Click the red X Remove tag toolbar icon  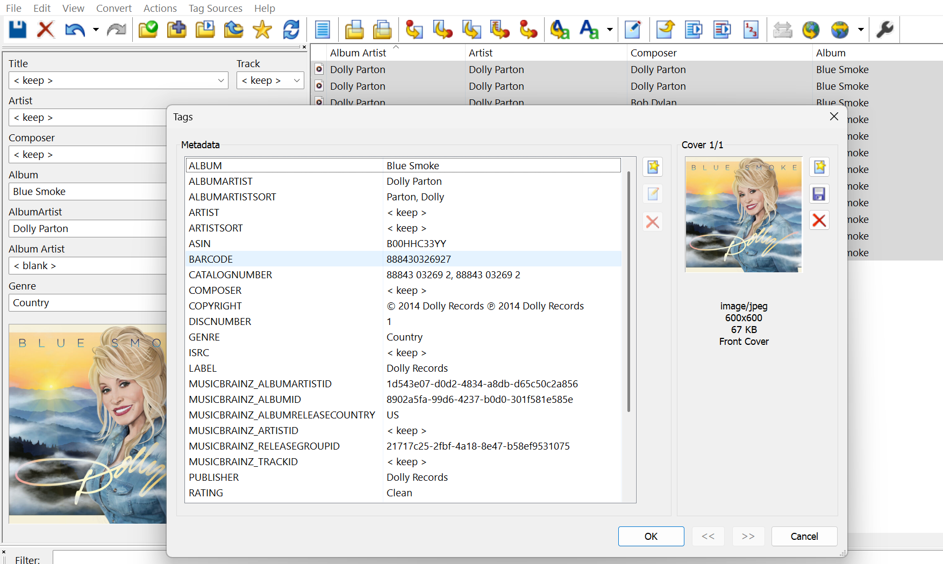pos(46,30)
